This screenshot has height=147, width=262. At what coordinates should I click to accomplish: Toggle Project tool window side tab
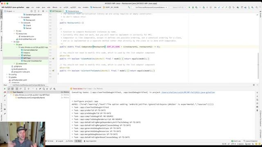1,14
